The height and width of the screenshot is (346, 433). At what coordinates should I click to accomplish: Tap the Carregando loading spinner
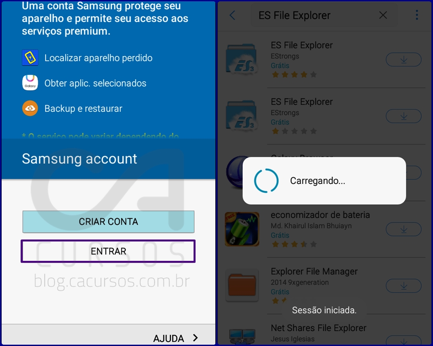[266, 180]
